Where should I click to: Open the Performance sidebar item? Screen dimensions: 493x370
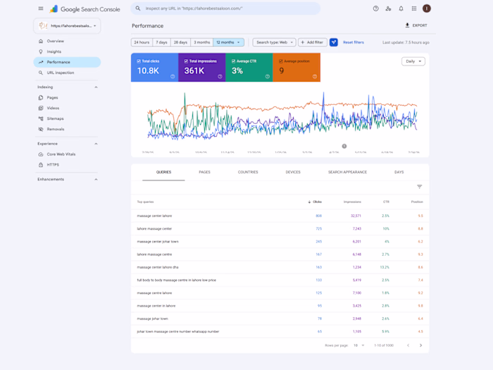tap(67, 62)
